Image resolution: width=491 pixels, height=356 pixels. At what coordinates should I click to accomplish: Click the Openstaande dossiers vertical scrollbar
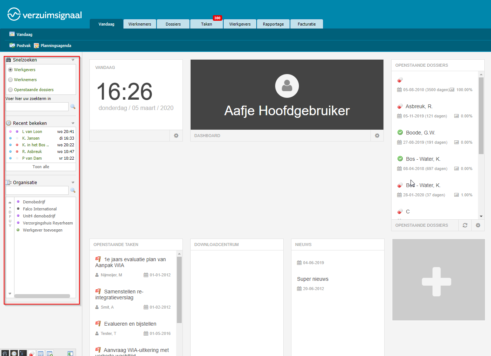click(x=481, y=145)
